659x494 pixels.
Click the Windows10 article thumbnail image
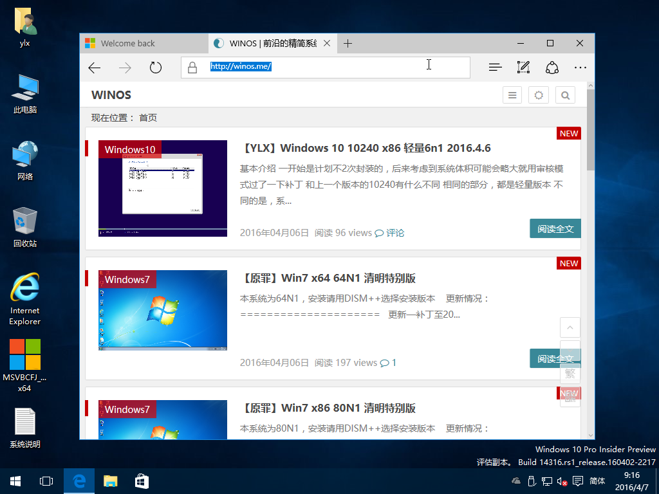tap(163, 188)
